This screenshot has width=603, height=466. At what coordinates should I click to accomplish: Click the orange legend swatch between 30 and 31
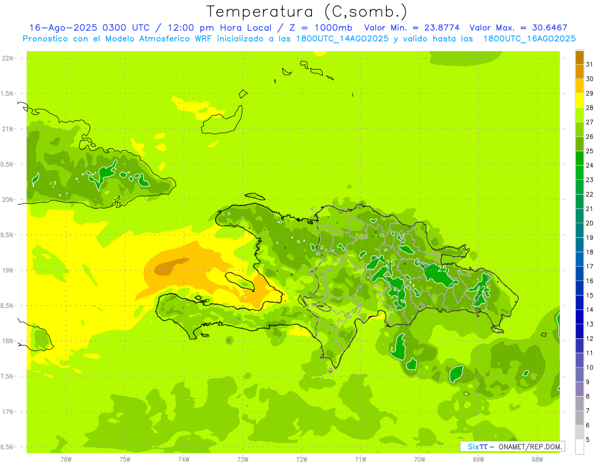pos(579,71)
